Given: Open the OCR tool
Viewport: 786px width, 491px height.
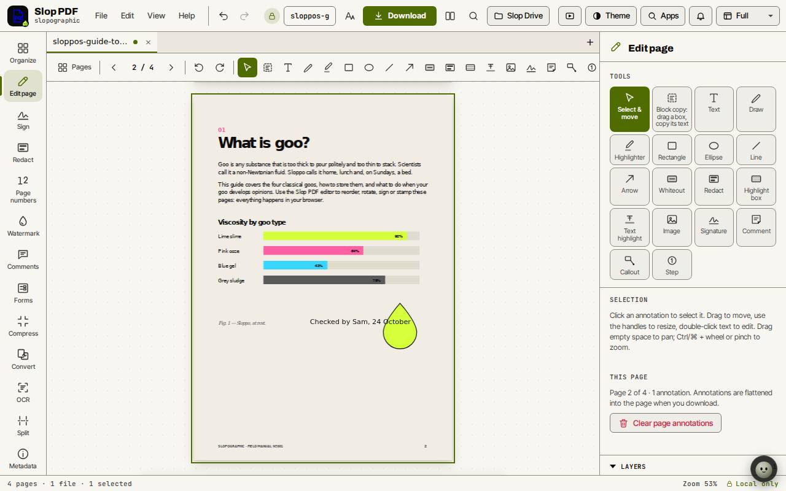Looking at the screenshot, I should [x=23, y=392].
